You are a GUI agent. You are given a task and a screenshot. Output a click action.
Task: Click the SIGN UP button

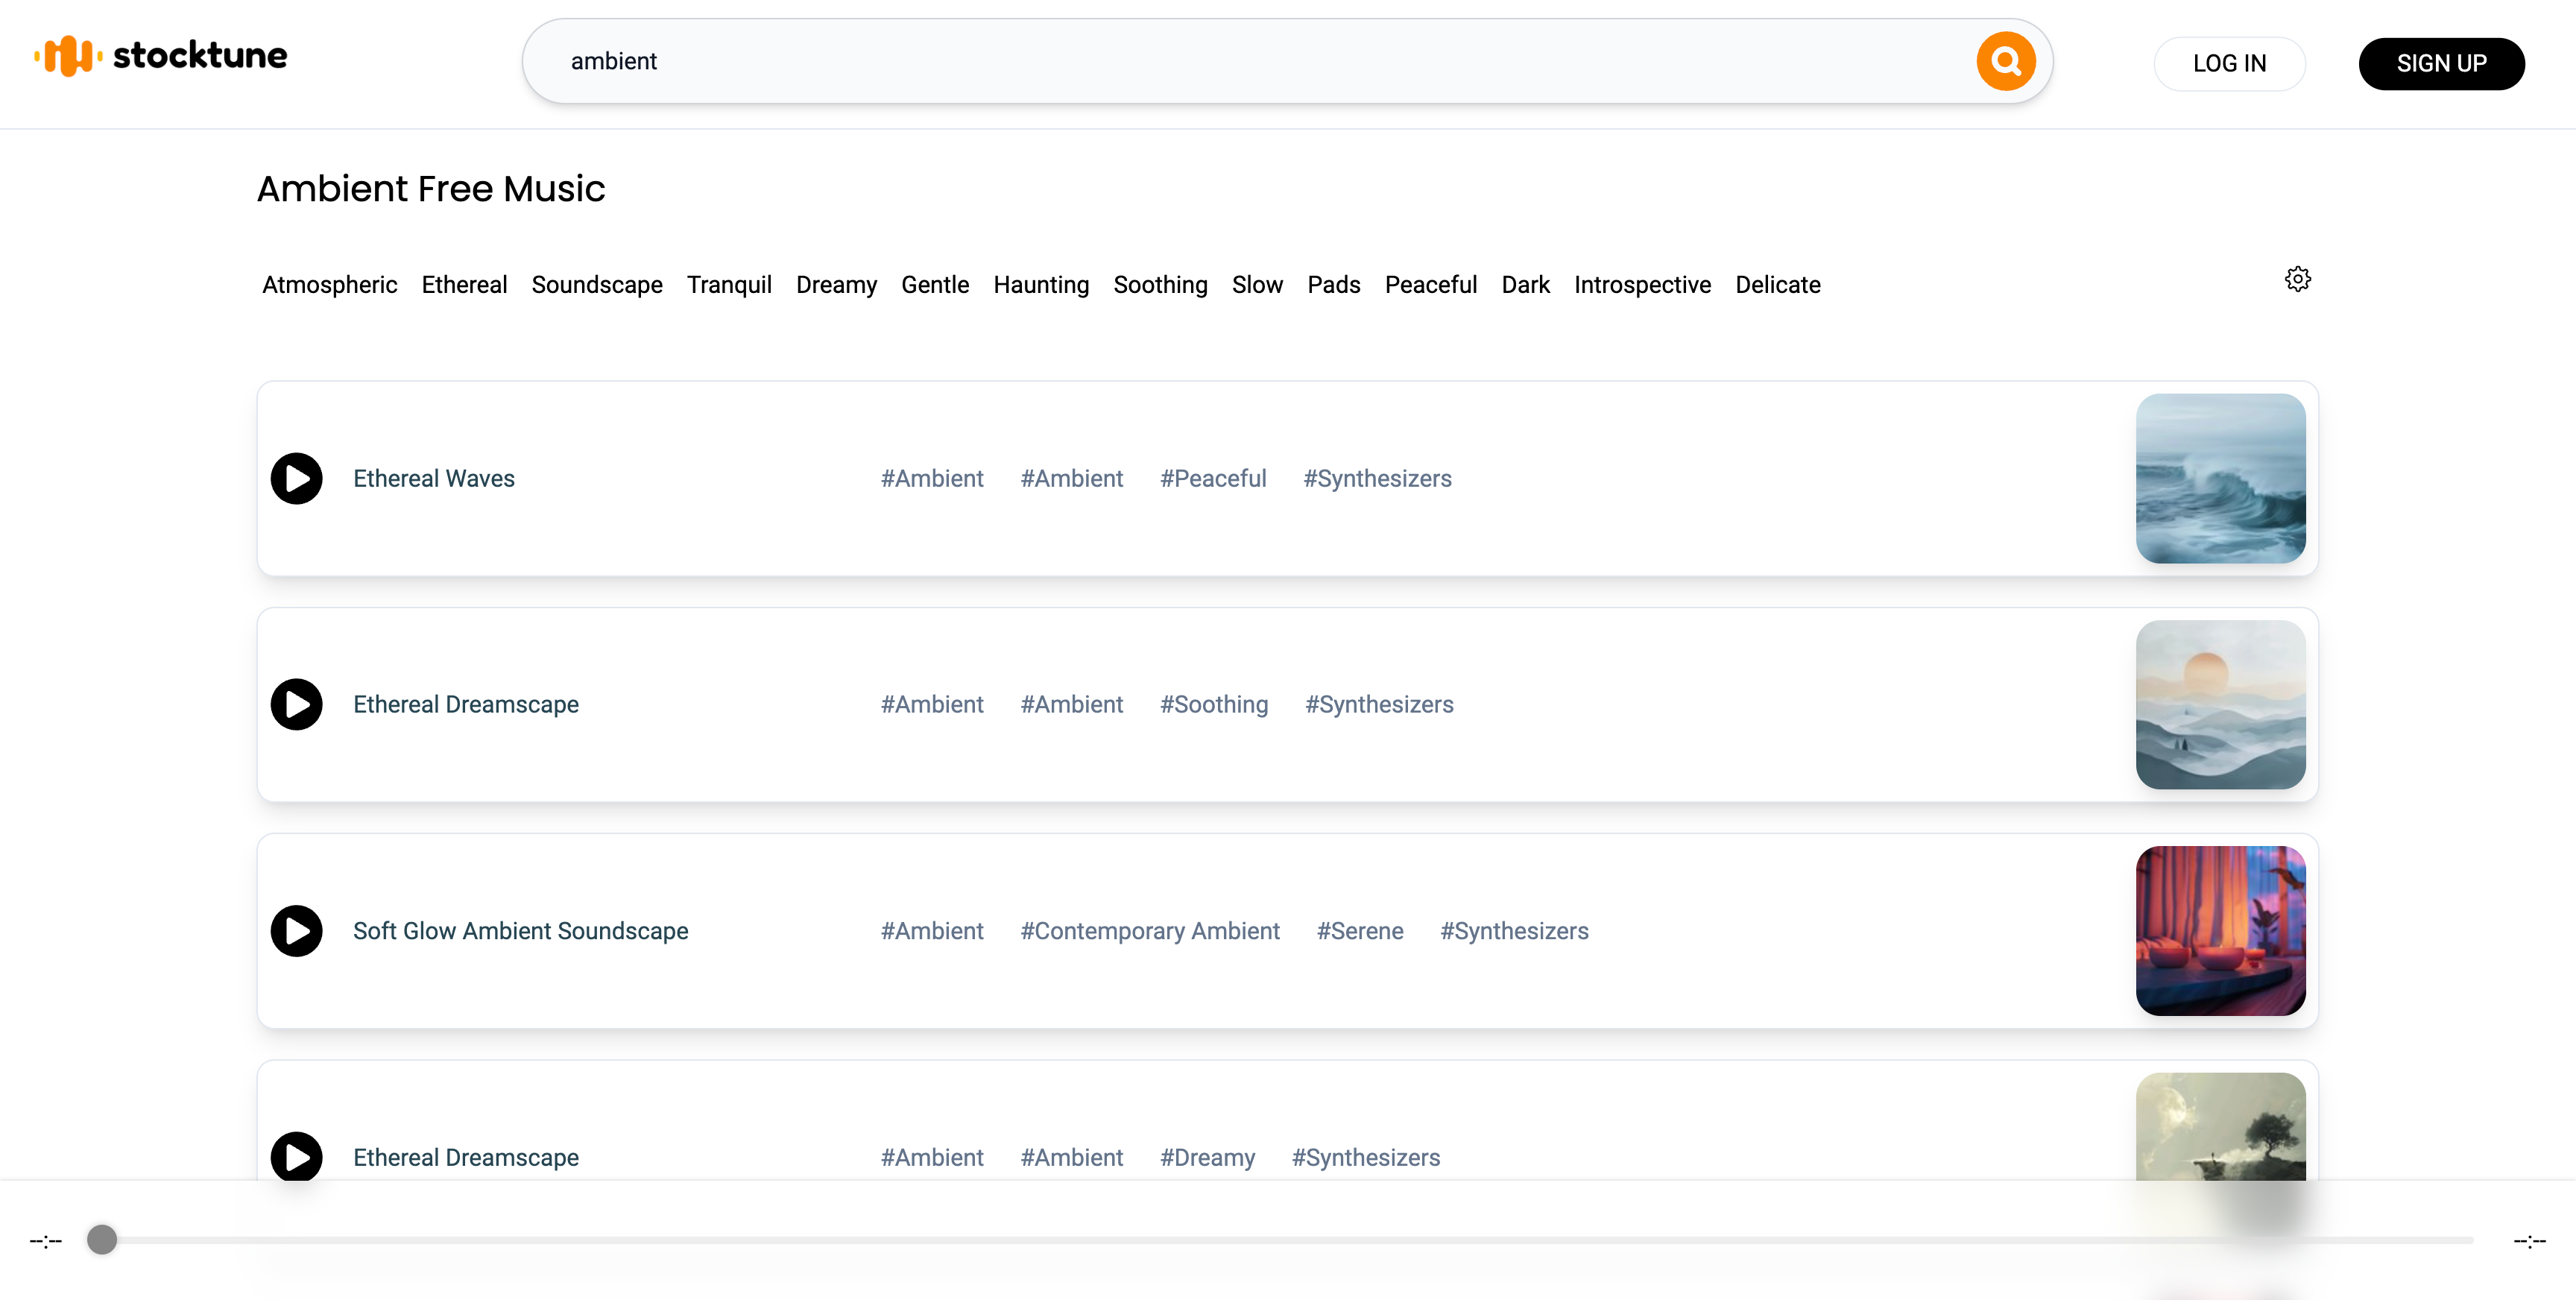(x=2440, y=64)
